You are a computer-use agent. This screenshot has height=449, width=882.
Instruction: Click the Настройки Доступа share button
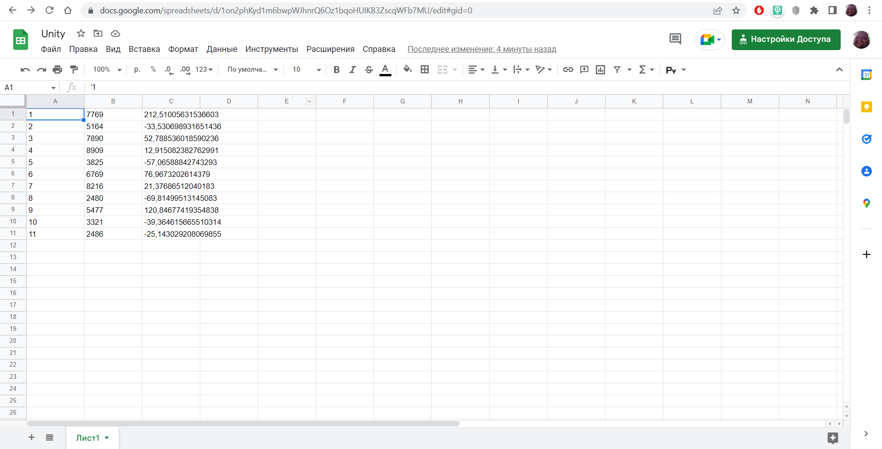[786, 40]
